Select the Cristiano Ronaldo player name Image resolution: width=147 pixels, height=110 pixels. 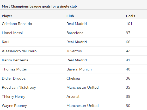[17, 24]
